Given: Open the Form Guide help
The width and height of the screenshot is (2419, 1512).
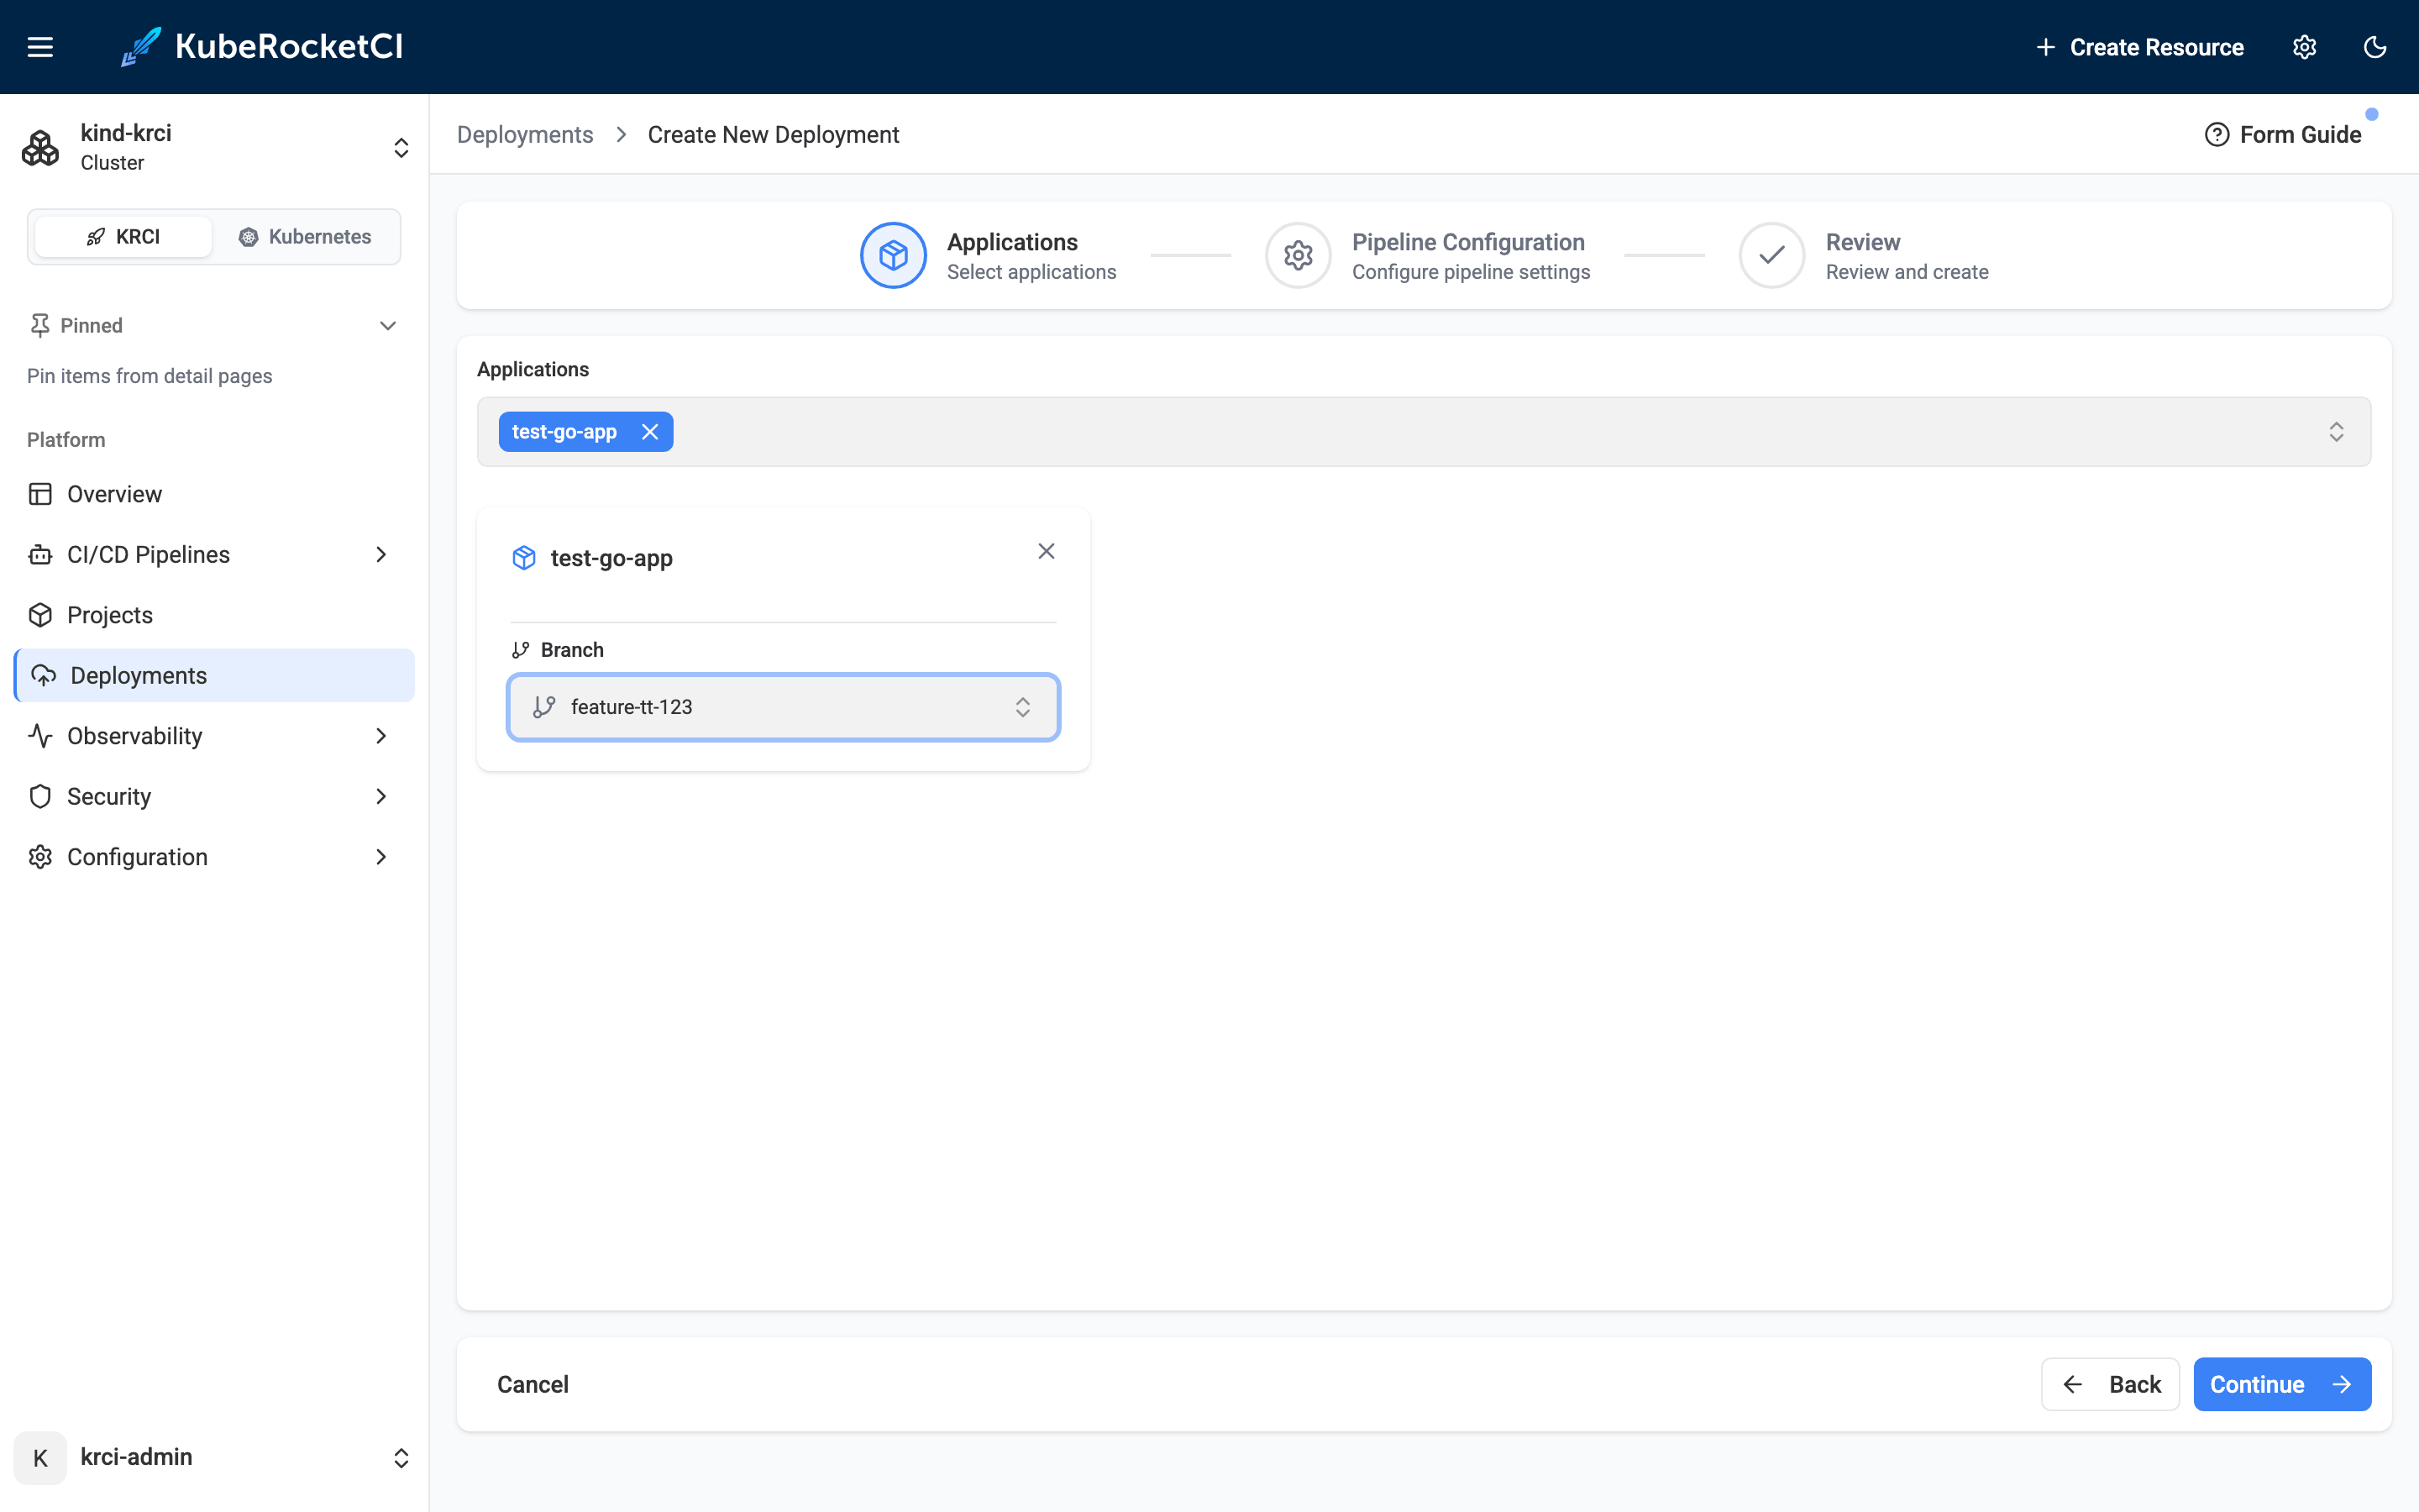Looking at the screenshot, I should (x=2283, y=135).
